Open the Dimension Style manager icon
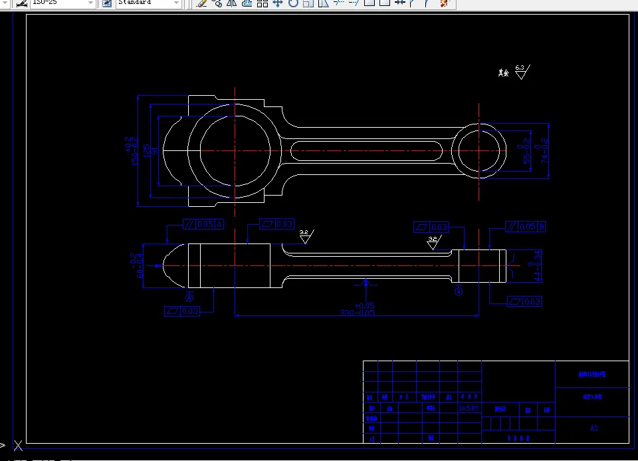Viewport: 638px width, 461px height. pyautogui.click(x=21, y=3)
